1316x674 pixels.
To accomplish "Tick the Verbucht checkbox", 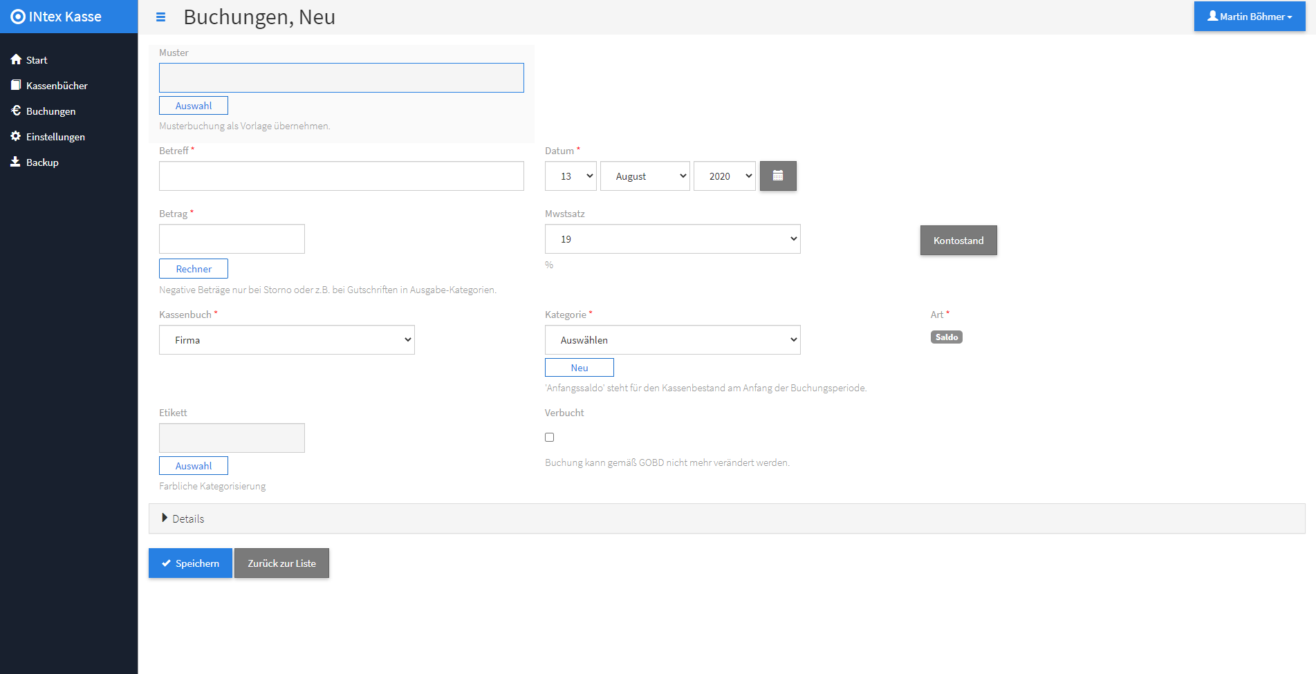I will (x=550, y=437).
